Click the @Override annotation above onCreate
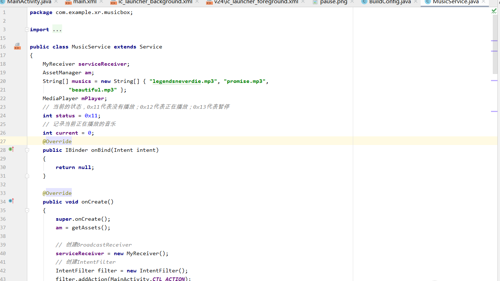The height and width of the screenshot is (281, 500). 57,193
